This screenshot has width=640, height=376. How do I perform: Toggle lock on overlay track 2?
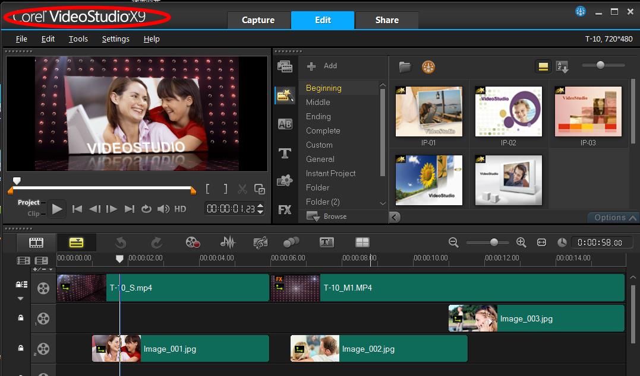pyautogui.click(x=21, y=348)
